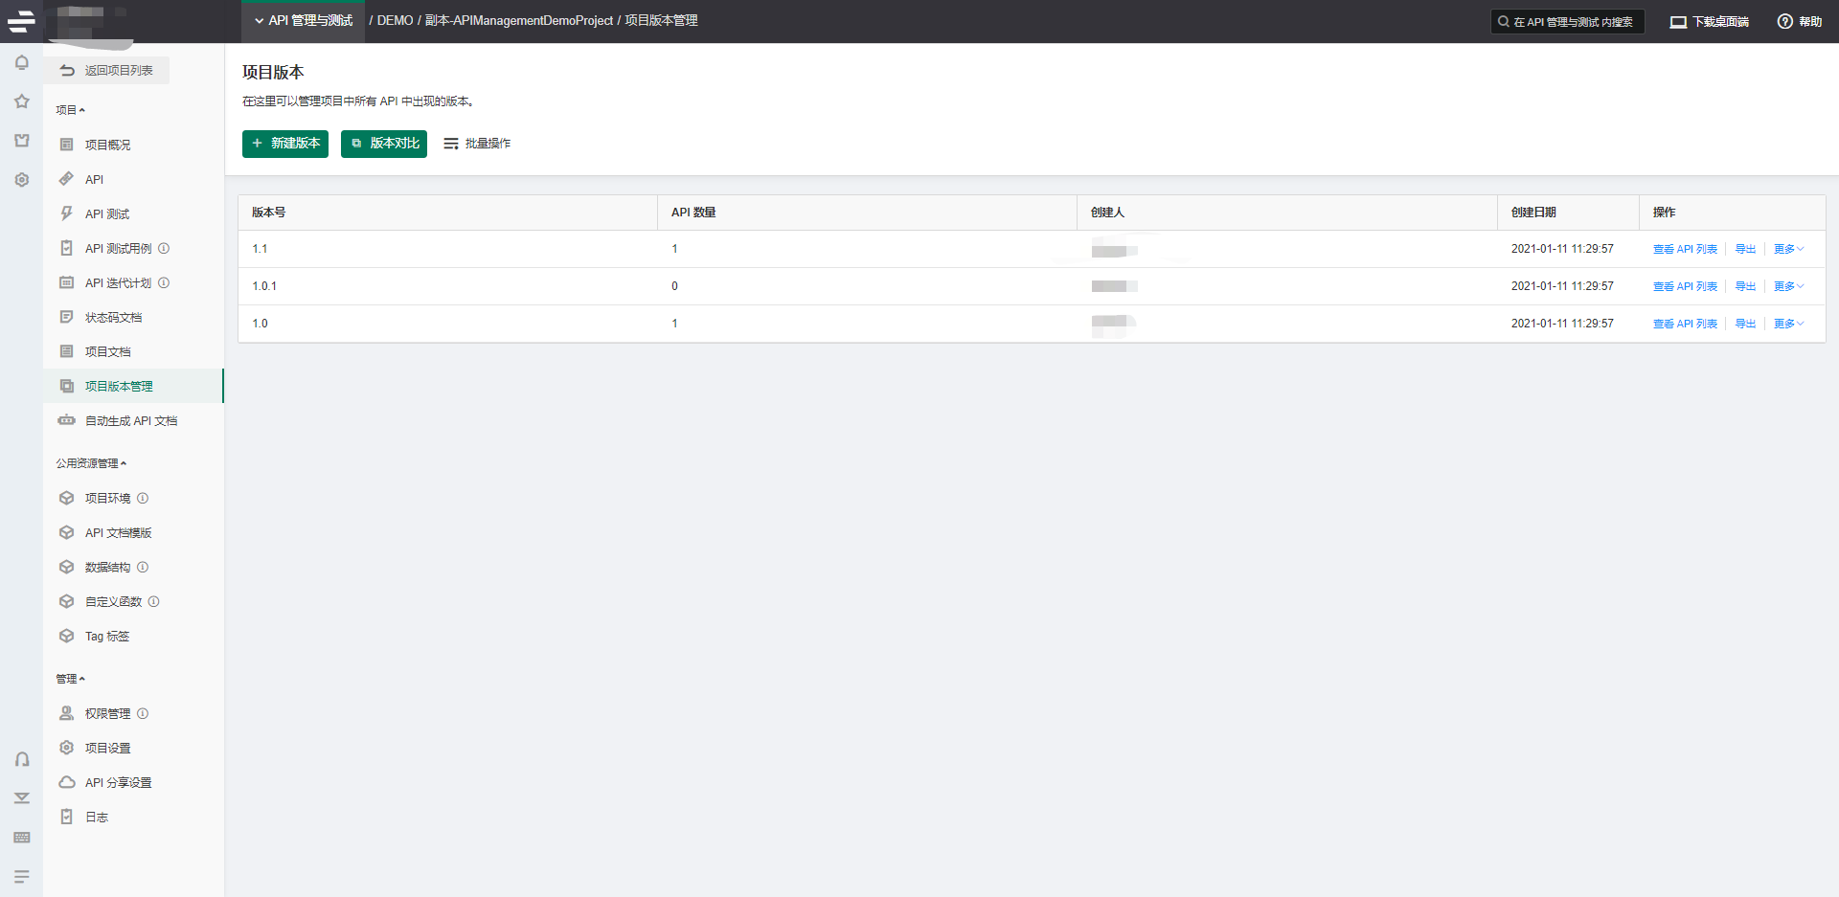
Task: Click the 在 API 管理与测试 内搜索 search field
Action: click(x=1567, y=21)
